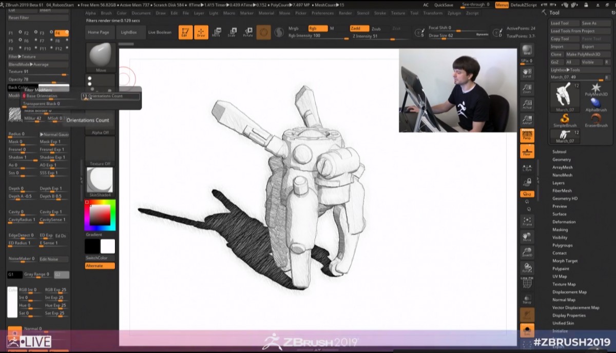Select the F4 filter slot
Image resolution: width=616 pixels, height=353 pixels.
[x=61, y=33]
